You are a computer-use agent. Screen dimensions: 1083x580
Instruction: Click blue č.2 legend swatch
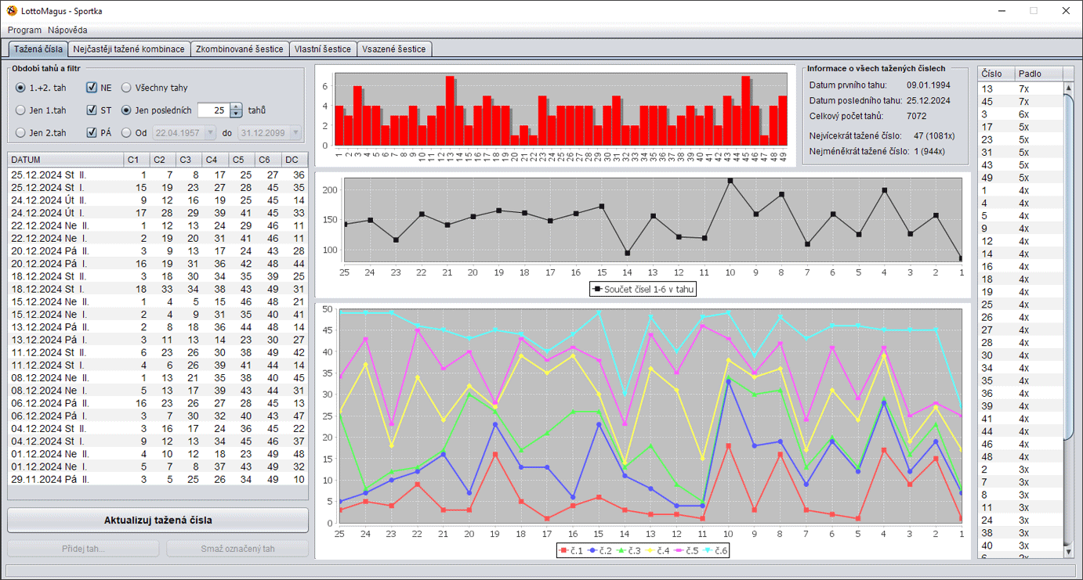point(592,551)
